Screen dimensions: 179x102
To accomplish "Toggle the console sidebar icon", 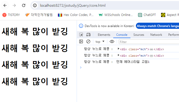I will tap(81, 41).
